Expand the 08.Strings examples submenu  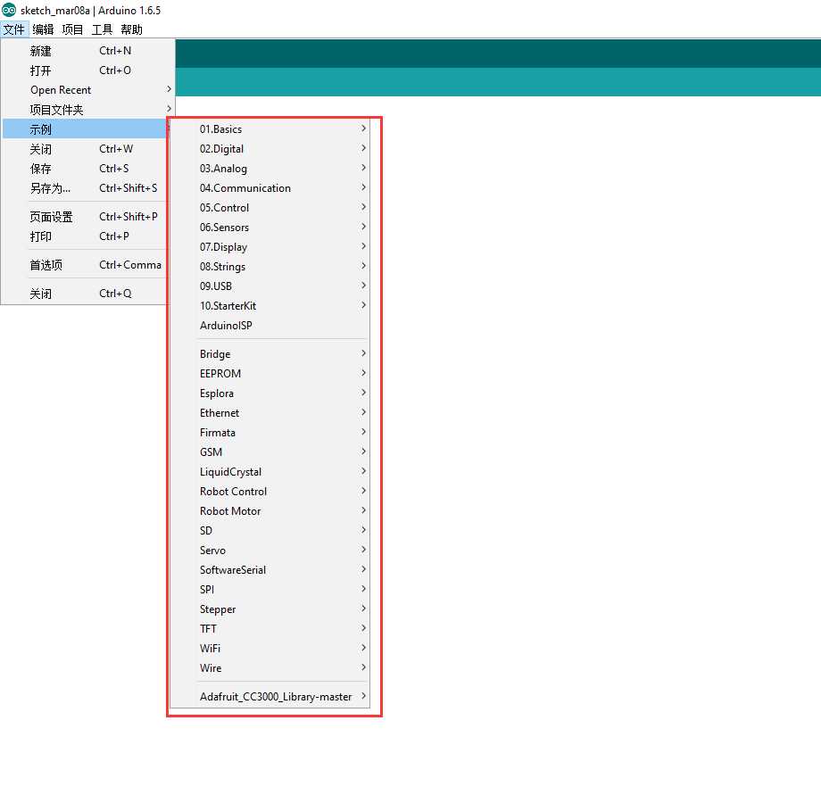pyautogui.click(x=270, y=267)
